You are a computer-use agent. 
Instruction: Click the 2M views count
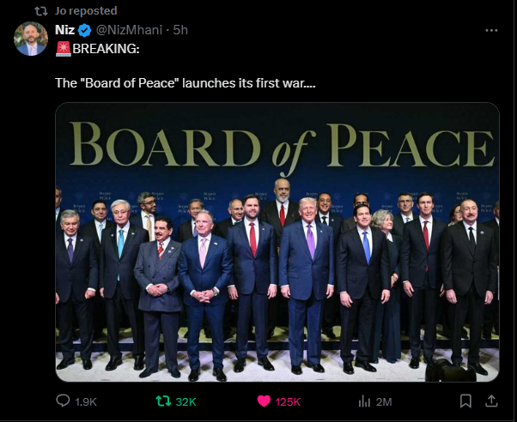384,401
